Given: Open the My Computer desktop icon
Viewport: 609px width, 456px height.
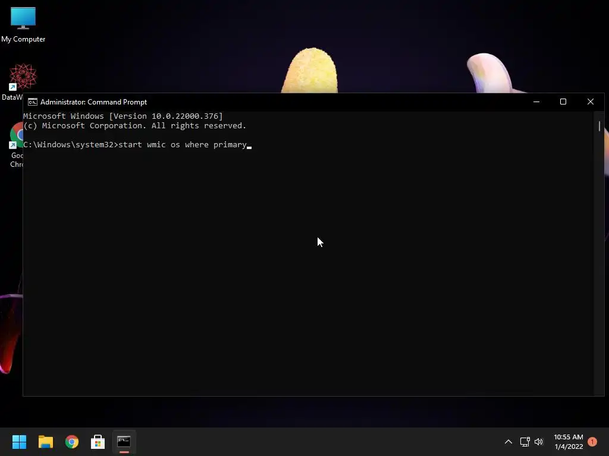Looking at the screenshot, I should [23, 24].
